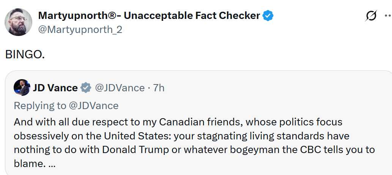Click the "Replying to" label
Viewport: 392px width, 175px height.
(40, 105)
